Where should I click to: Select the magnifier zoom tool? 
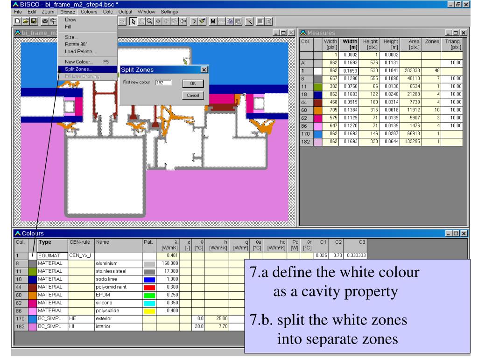149,21
